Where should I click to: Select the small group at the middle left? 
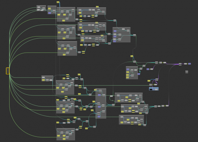point(47,78)
